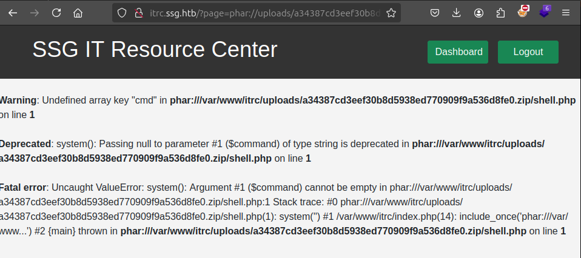
Task: Open the Downloads panel
Action: point(457,13)
